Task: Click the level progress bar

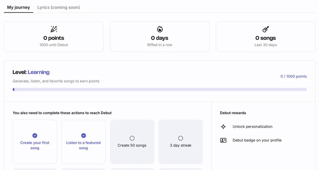Action: click(159, 90)
